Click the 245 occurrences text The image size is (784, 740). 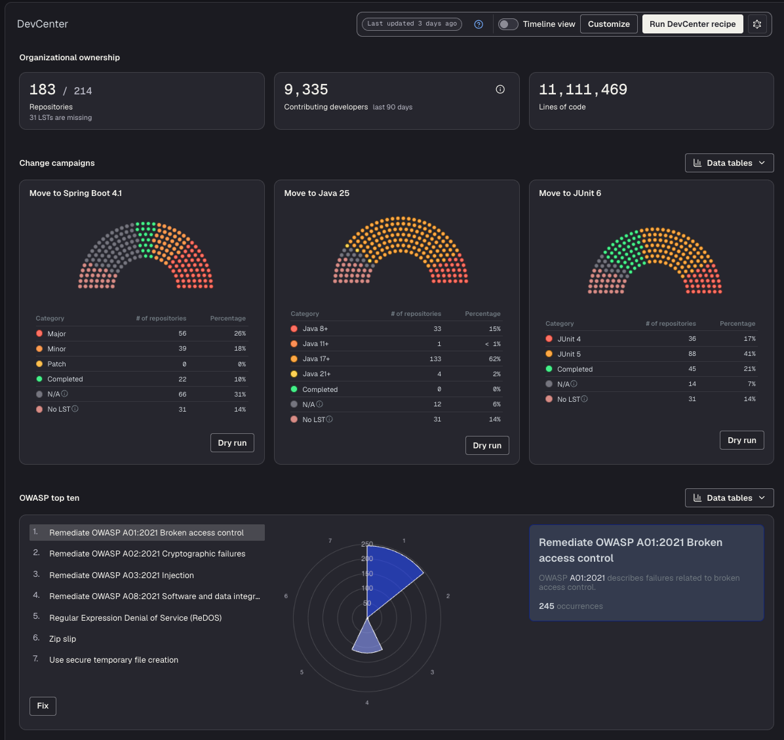pos(570,606)
